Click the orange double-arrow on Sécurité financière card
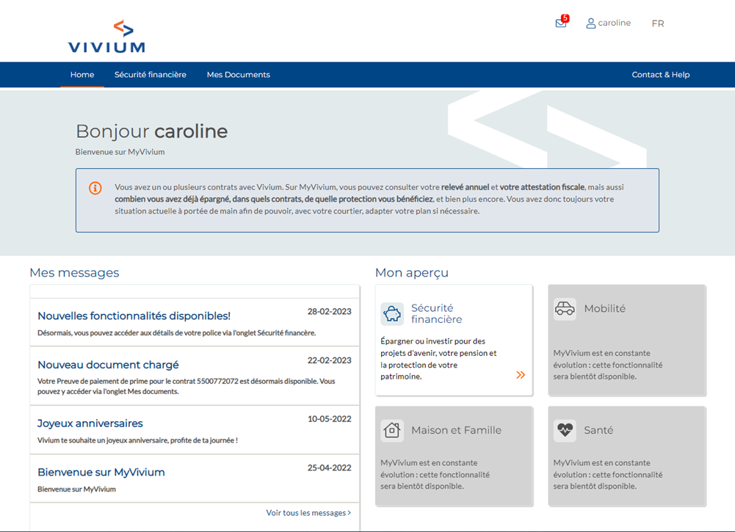This screenshot has width=735, height=532. coord(521,375)
